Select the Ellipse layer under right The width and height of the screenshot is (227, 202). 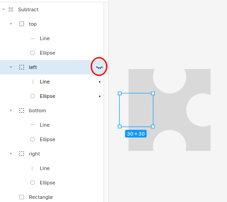(47, 183)
